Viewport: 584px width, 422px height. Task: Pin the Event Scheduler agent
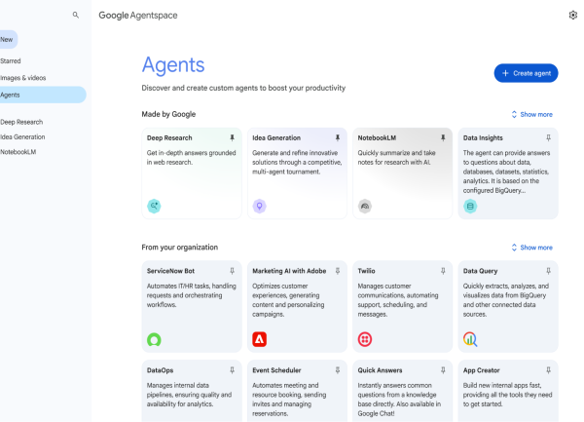[x=338, y=370]
